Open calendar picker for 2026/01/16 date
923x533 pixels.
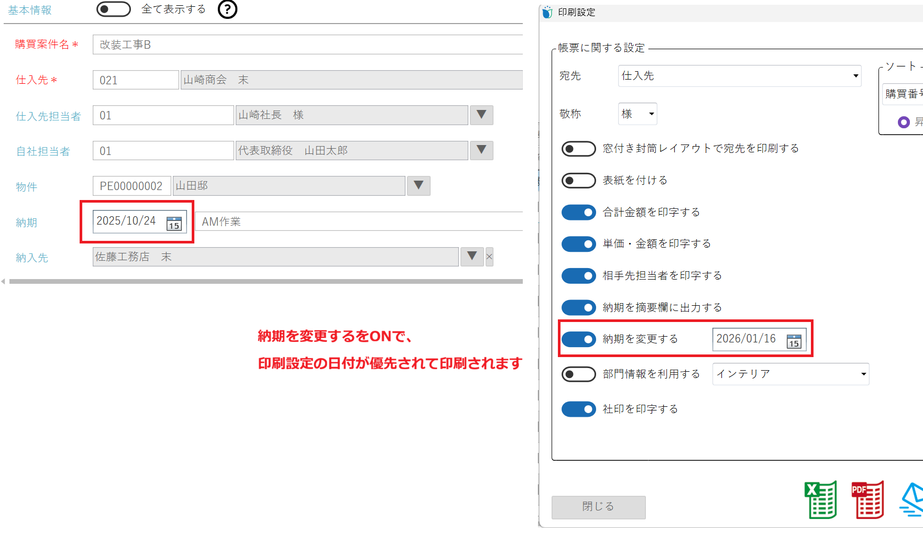(794, 341)
